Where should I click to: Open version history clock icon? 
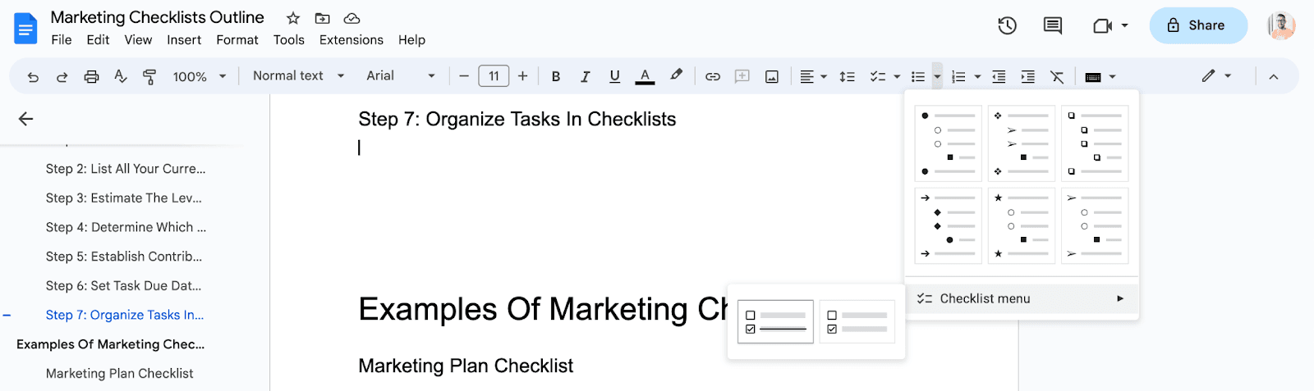[x=1007, y=25]
